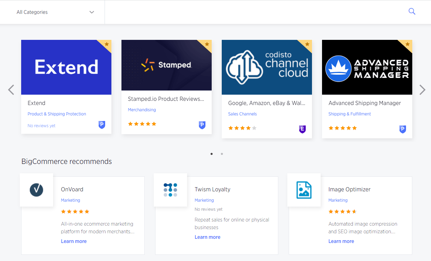Open the Twism Loyalty logo icon
Screen dimensions: 431x261
(x=170, y=190)
